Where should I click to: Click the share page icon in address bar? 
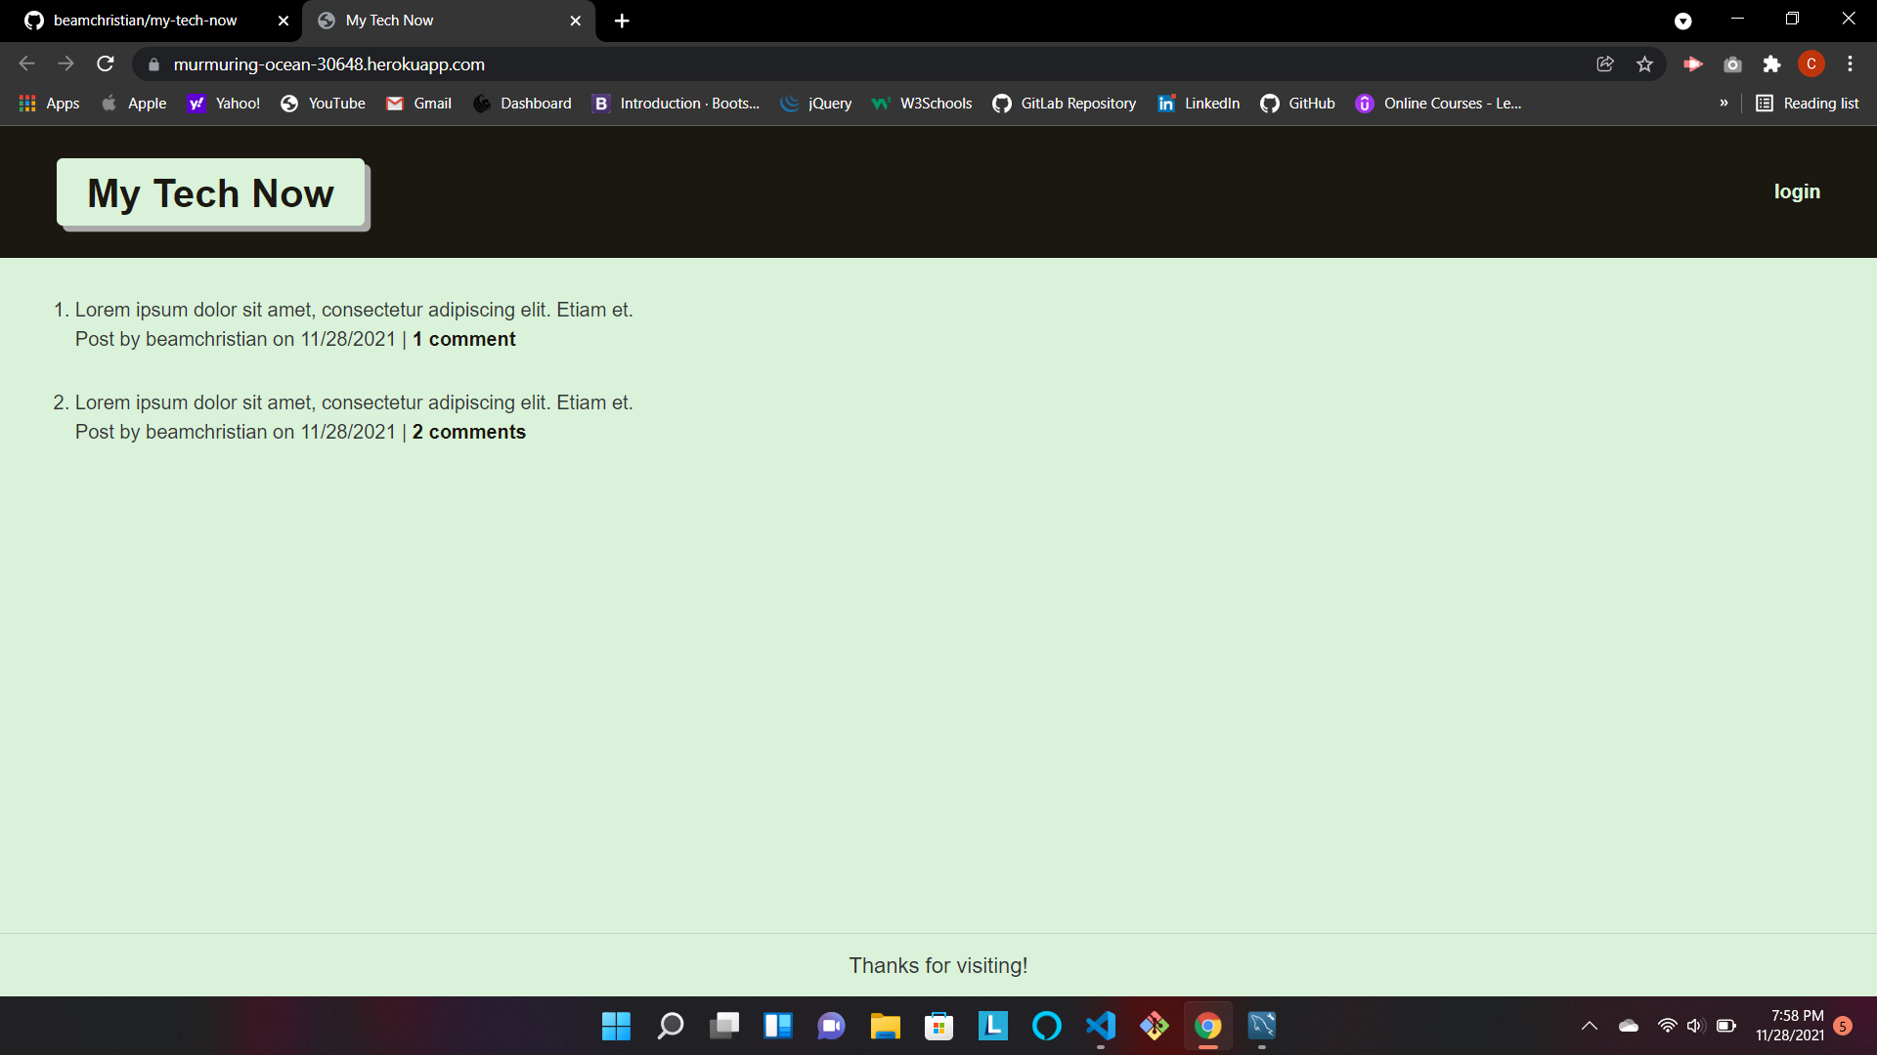(x=1605, y=64)
